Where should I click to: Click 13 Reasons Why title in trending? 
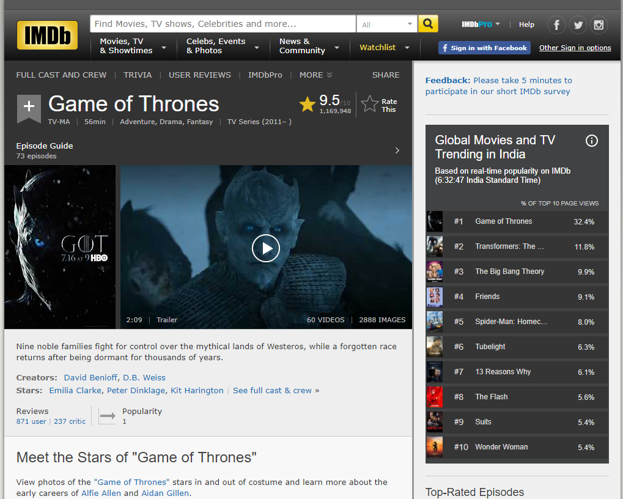(x=503, y=371)
